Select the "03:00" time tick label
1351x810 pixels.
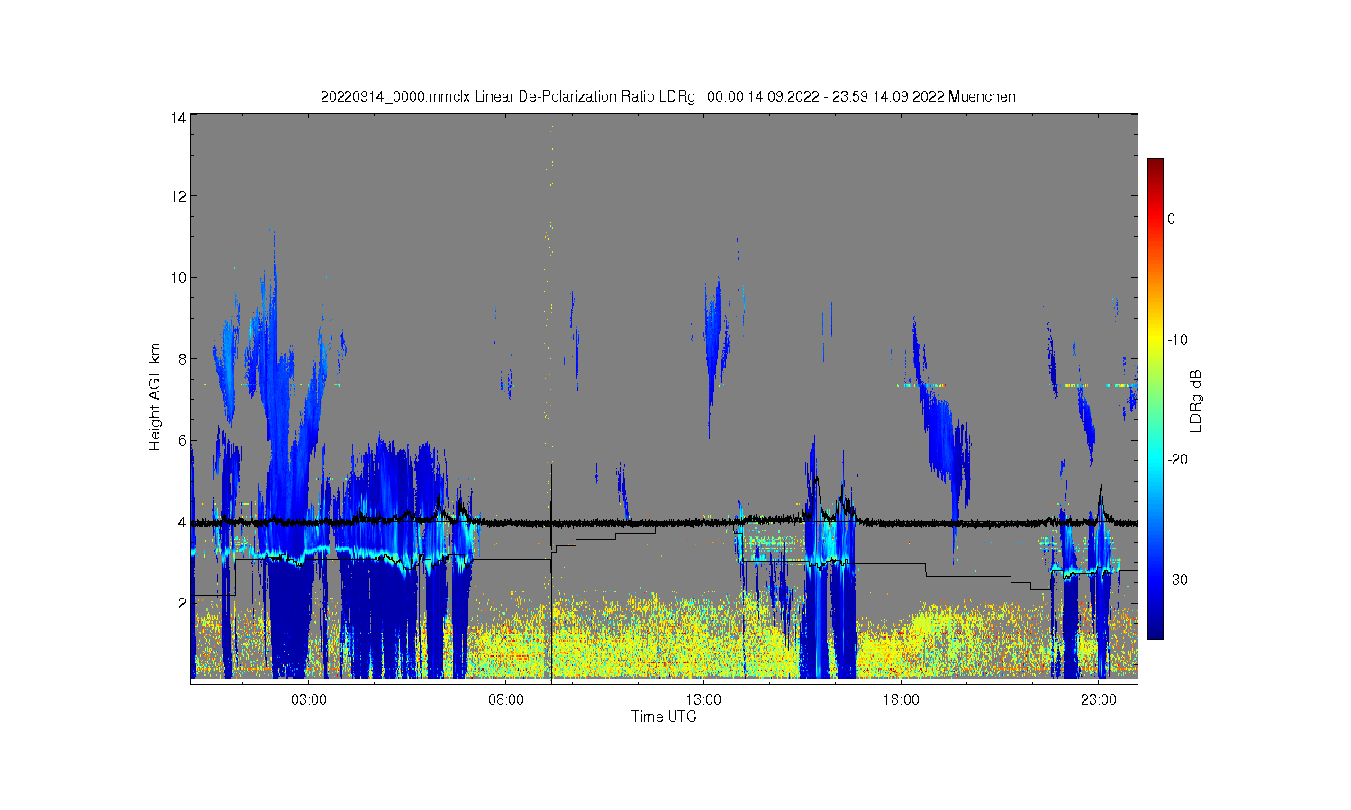(x=308, y=699)
